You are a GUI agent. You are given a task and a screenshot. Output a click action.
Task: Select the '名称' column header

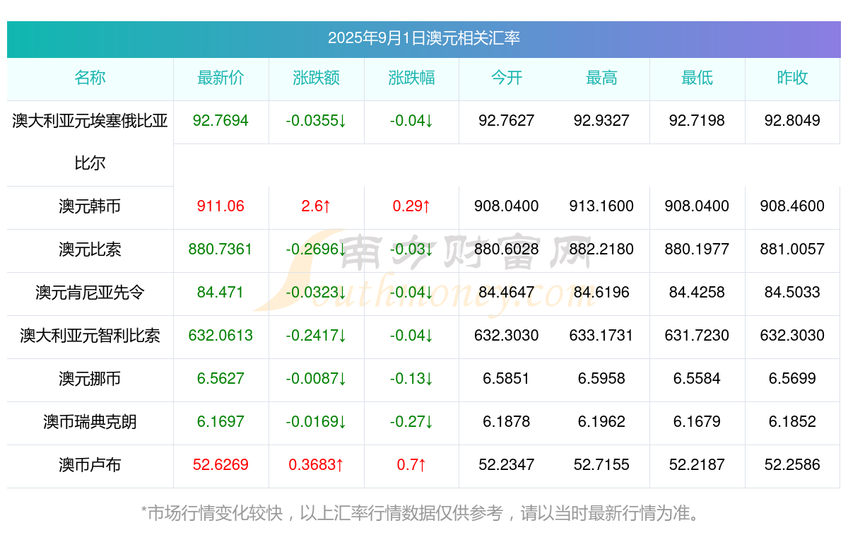[90, 78]
